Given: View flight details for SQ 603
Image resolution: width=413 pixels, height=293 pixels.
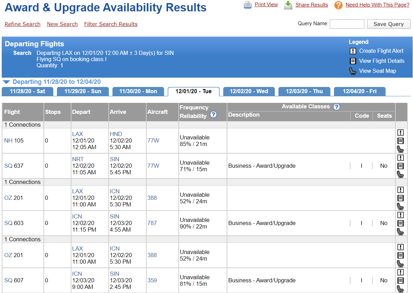Looking at the screenshot, I should (x=400, y=223).
